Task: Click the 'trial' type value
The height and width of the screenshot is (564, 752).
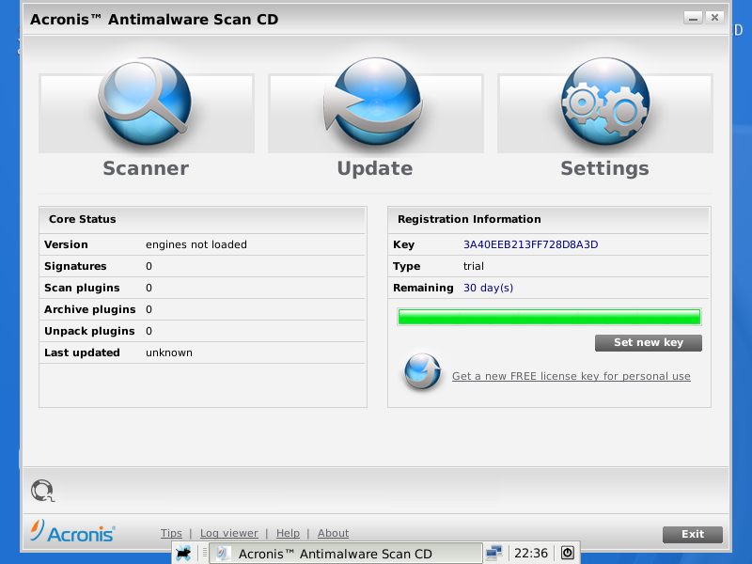Action: [474, 266]
